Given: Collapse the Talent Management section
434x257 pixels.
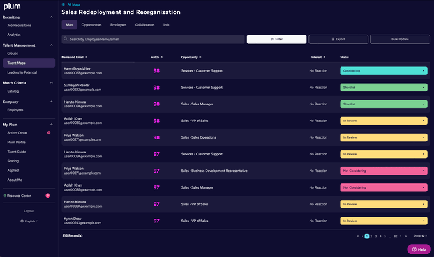Looking at the screenshot, I should tap(53, 45).
